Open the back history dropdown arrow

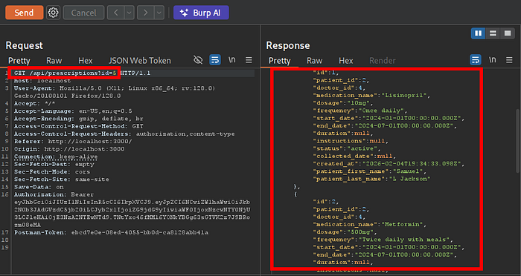point(130,13)
